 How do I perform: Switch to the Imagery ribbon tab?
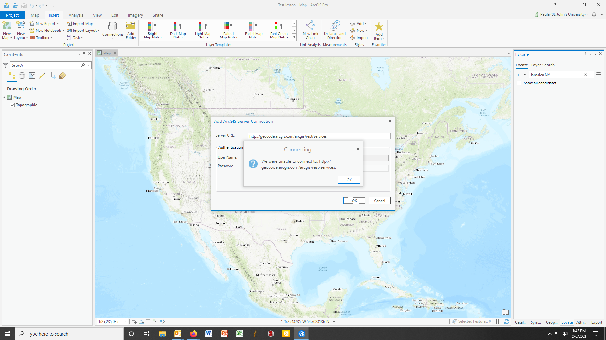click(135, 15)
